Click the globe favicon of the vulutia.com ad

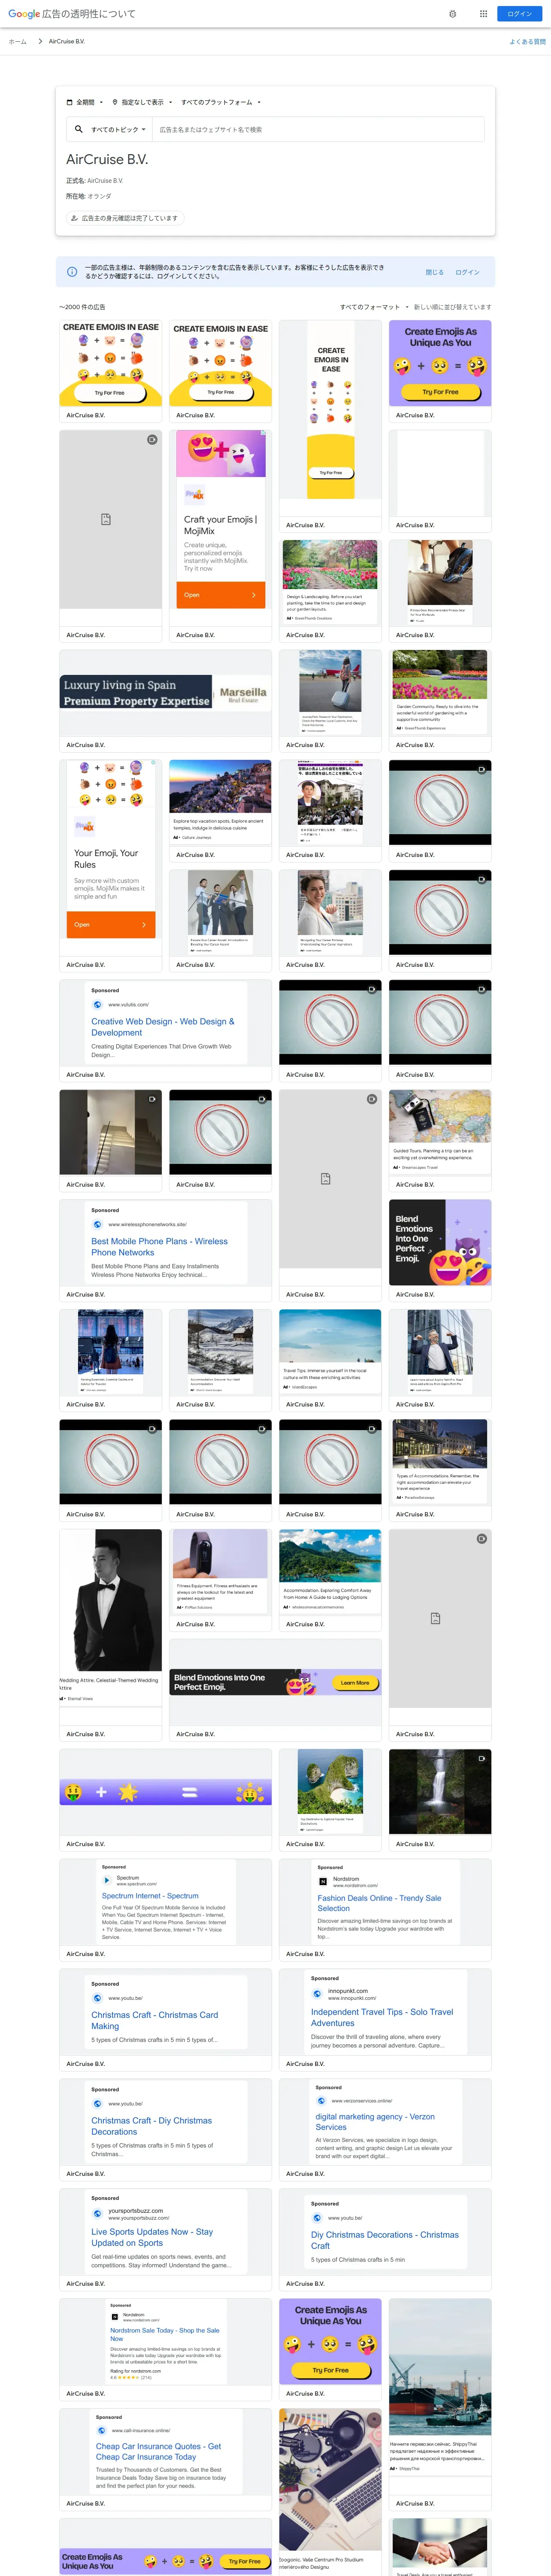point(98,1004)
